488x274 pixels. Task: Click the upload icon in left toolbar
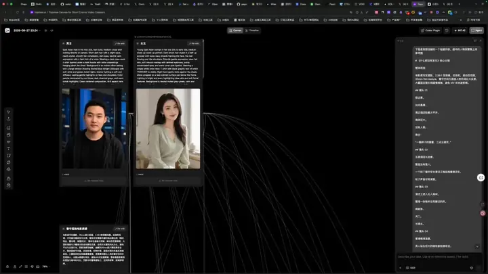tap(9, 118)
